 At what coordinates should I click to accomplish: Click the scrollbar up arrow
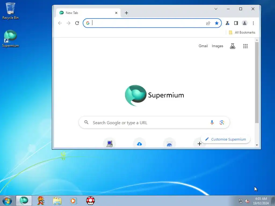click(x=257, y=40)
